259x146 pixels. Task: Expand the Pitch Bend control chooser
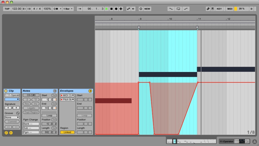point(67,100)
